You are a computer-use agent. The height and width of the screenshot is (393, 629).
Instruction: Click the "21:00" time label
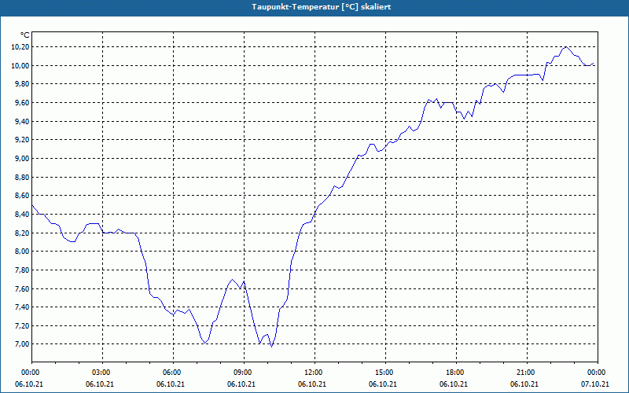click(x=524, y=372)
